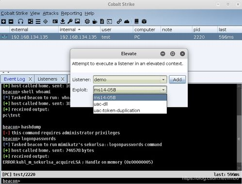The width and height of the screenshot is (242, 184).
Task: Click the connect to team server plus icon
Action: 3,21
